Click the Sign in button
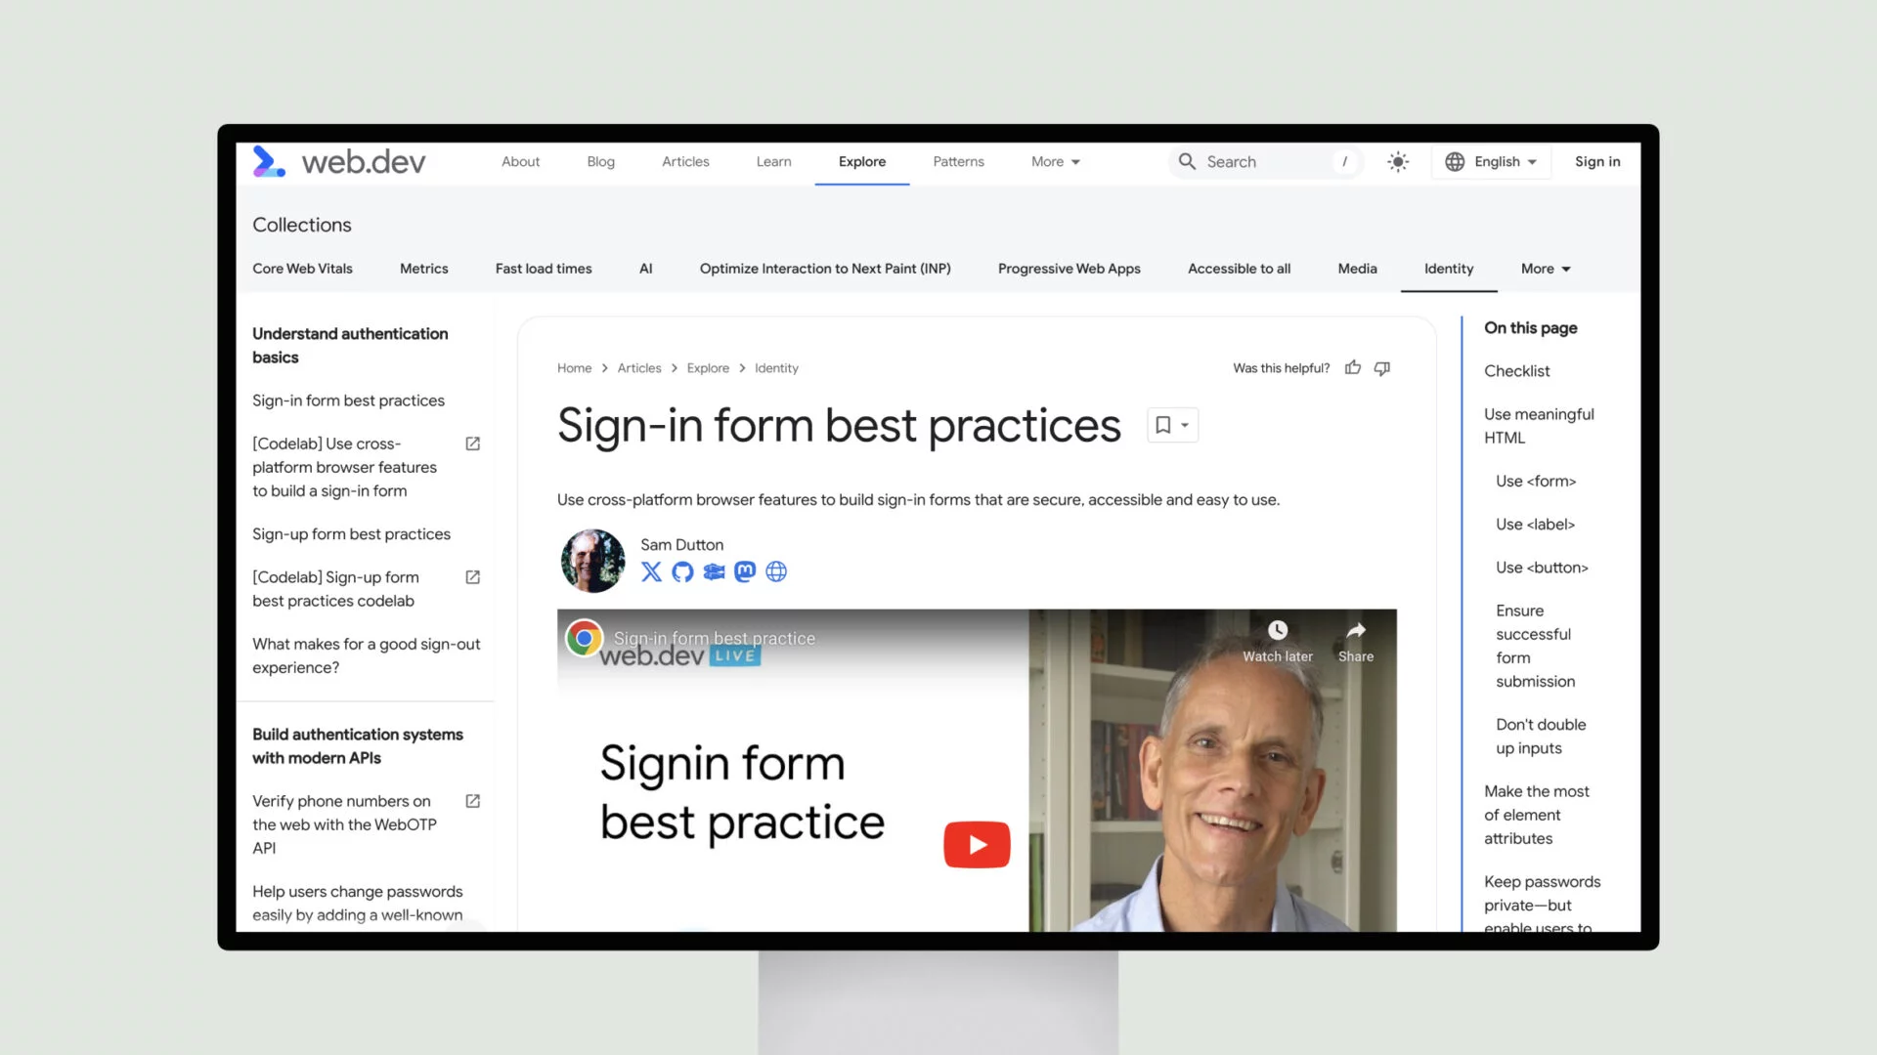 [x=1597, y=161]
